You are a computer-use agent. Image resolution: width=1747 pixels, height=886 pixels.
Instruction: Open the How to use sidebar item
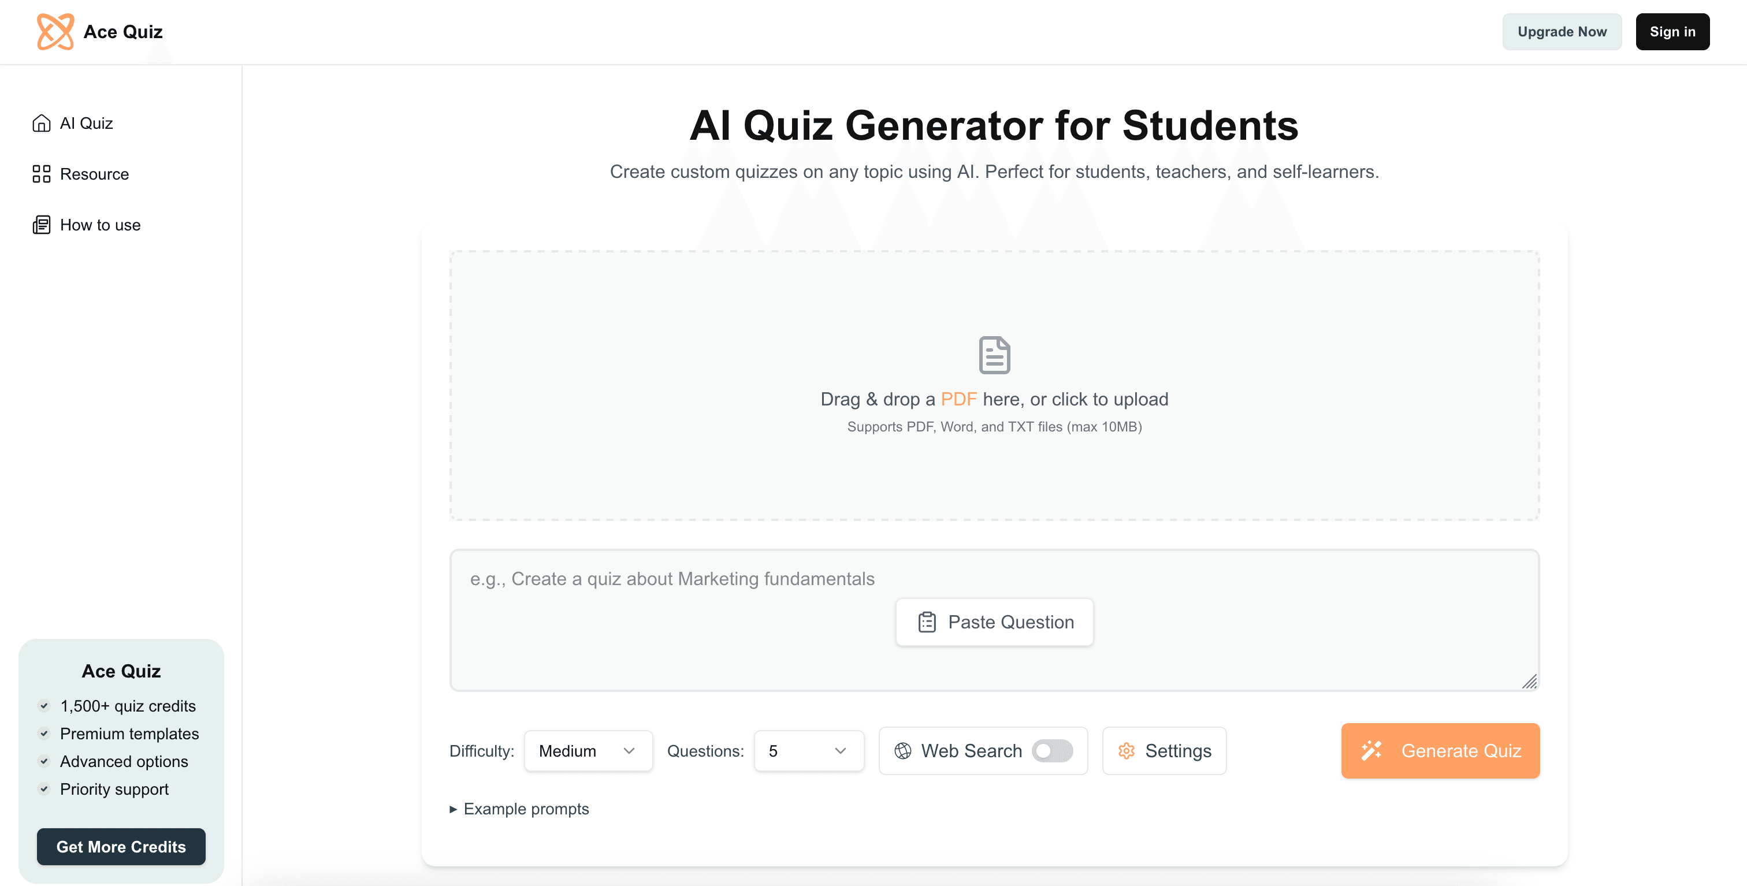(100, 224)
